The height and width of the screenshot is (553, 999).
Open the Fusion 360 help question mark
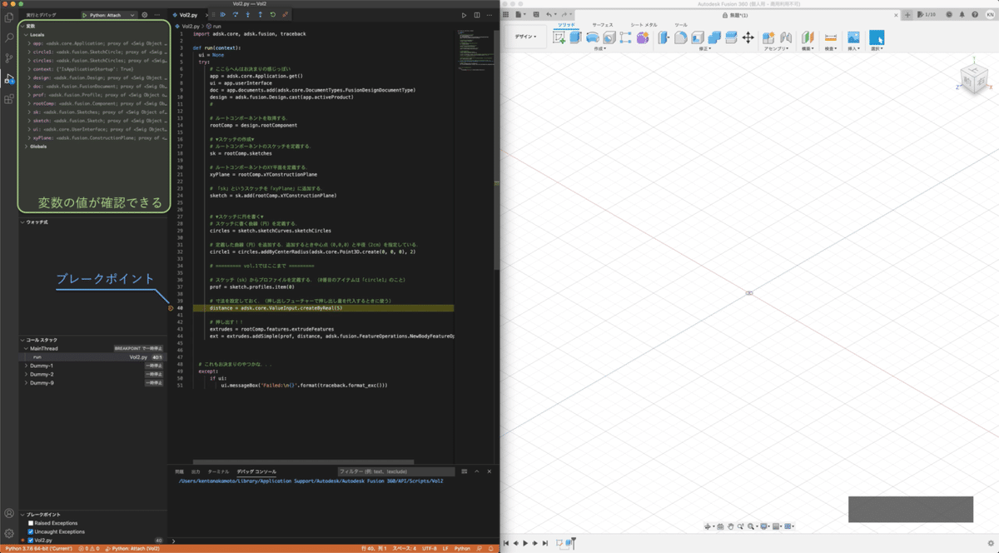pyautogui.click(x=975, y=14)
